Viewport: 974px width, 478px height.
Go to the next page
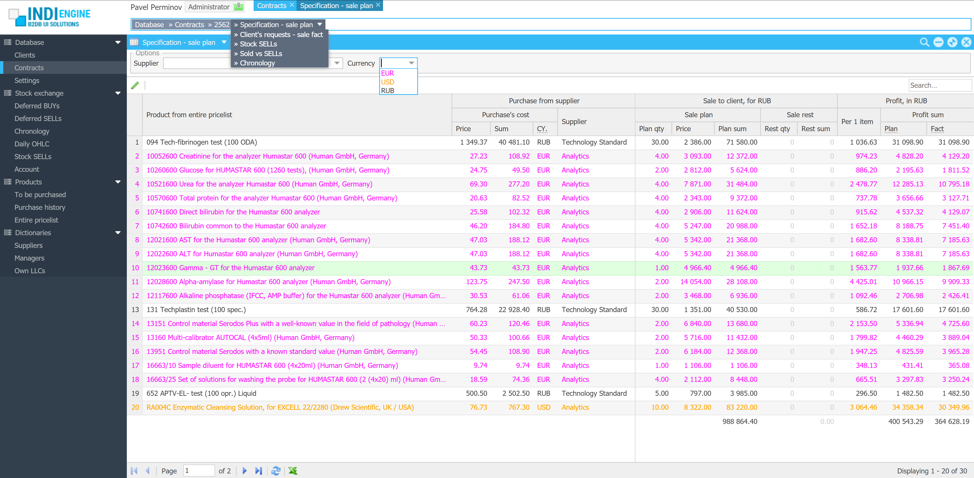[244, 470]
